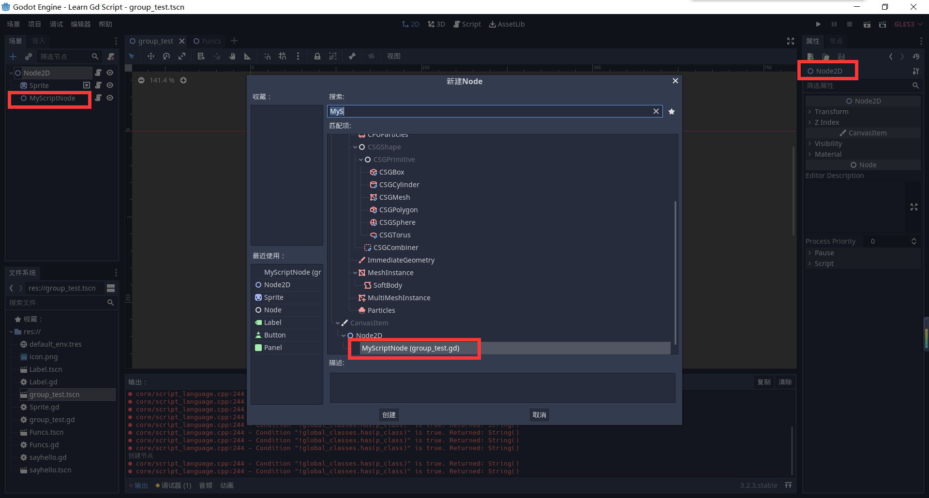Open the 场景 menu

click(14, 24)
